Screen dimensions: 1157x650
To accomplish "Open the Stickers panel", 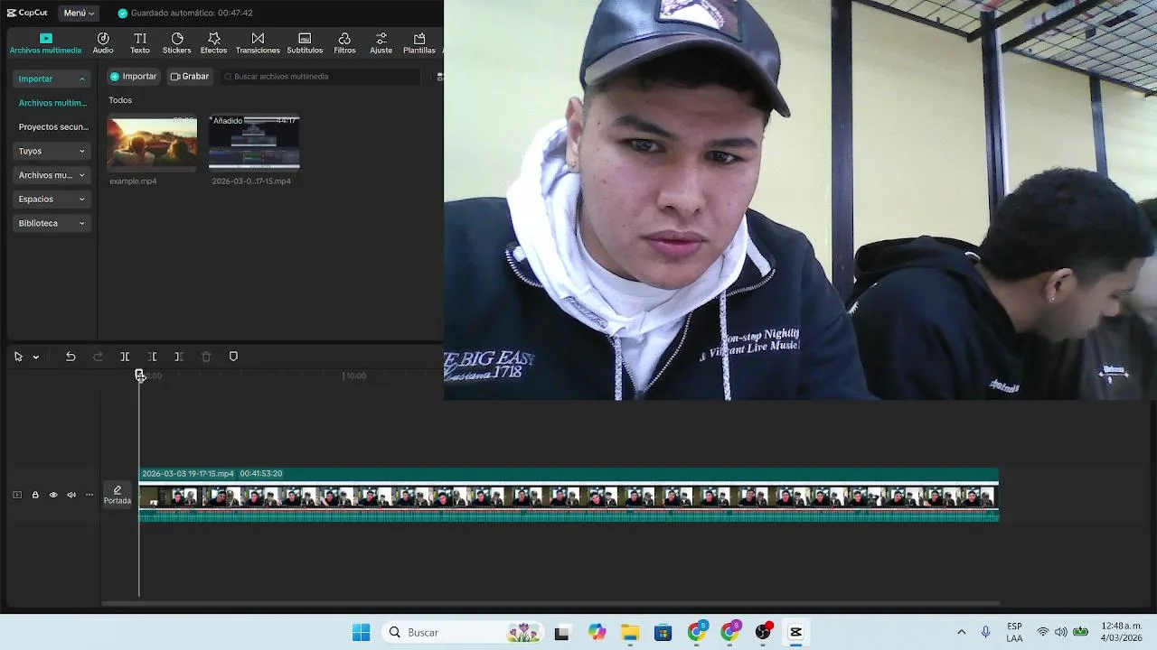I will tap(177, 42).
